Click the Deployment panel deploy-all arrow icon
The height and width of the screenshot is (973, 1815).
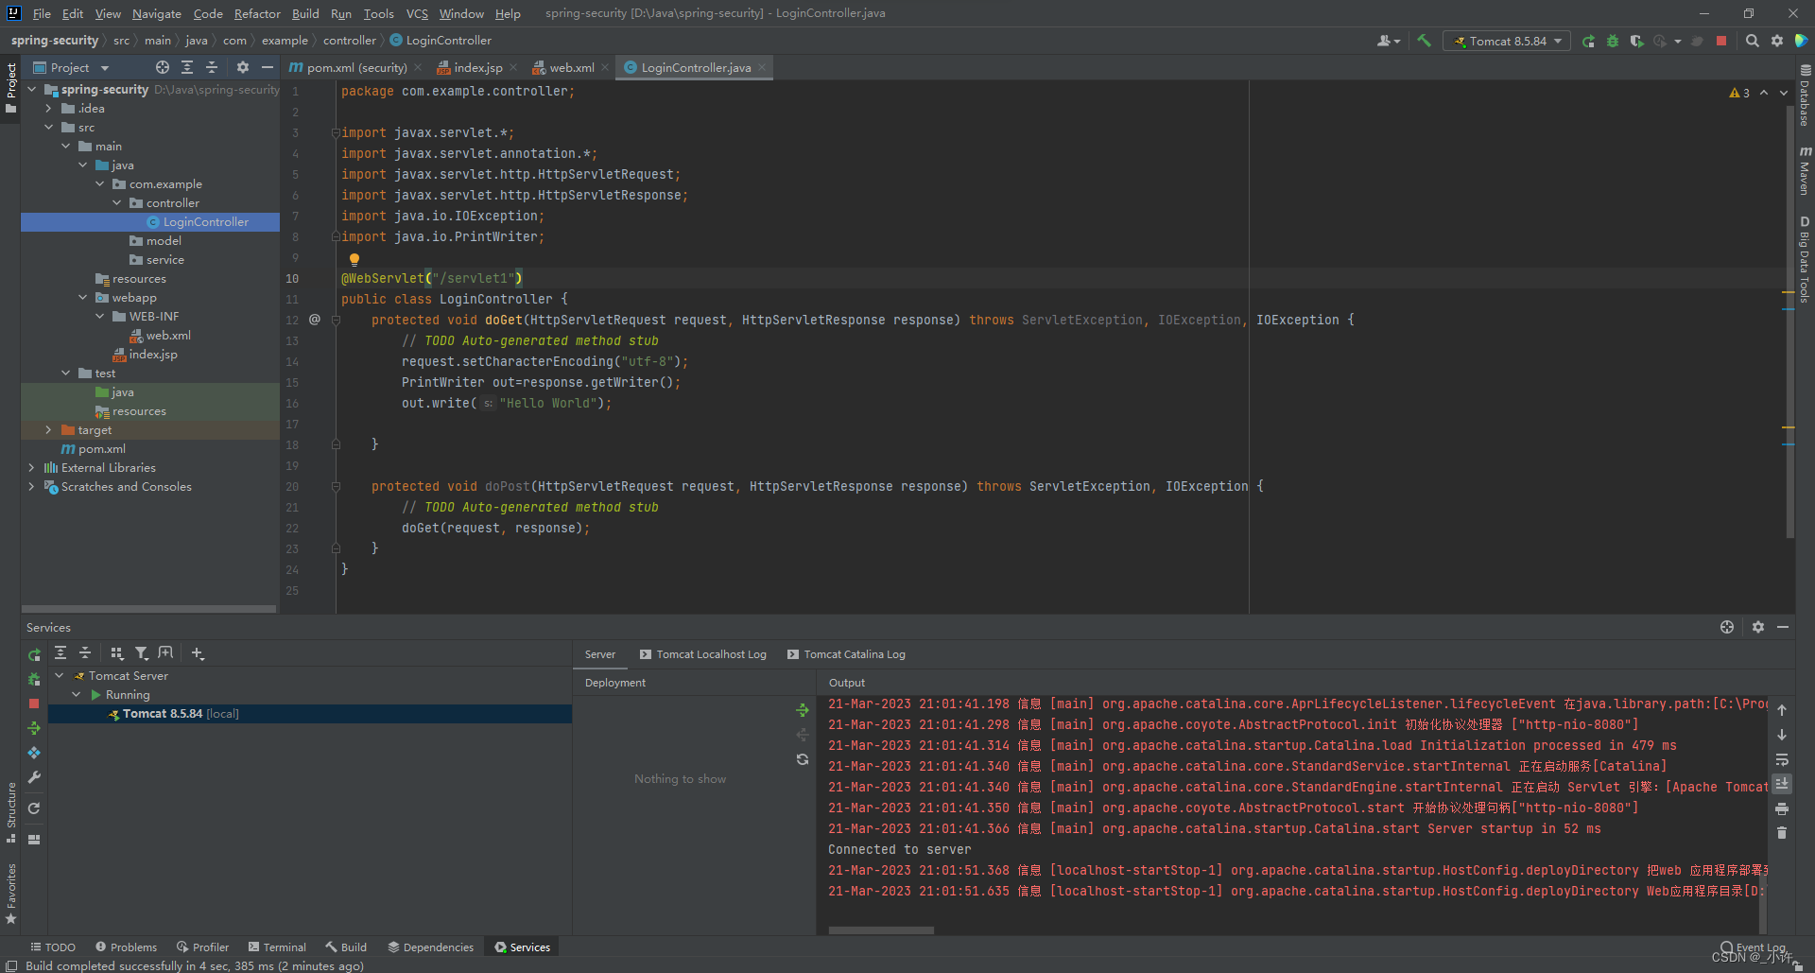click(803, 710)
